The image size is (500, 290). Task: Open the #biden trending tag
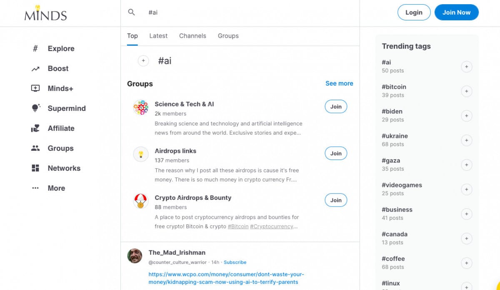[392, 111]
